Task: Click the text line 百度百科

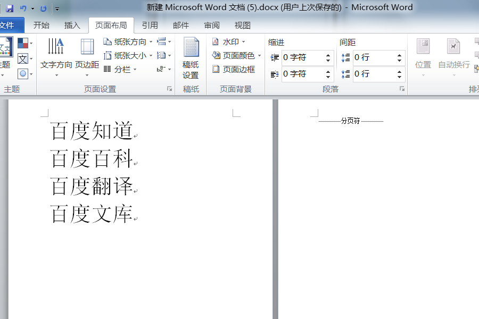Action: [x=92, y=158]
